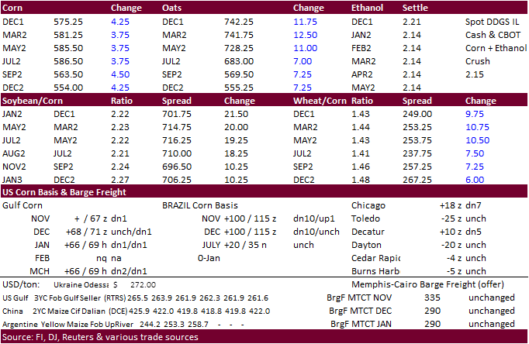Click soybean/corn spread 701.75
Image resolution: width=529 pixels, height=344 pixels.
pyautogui.click(x=177, y=114)
